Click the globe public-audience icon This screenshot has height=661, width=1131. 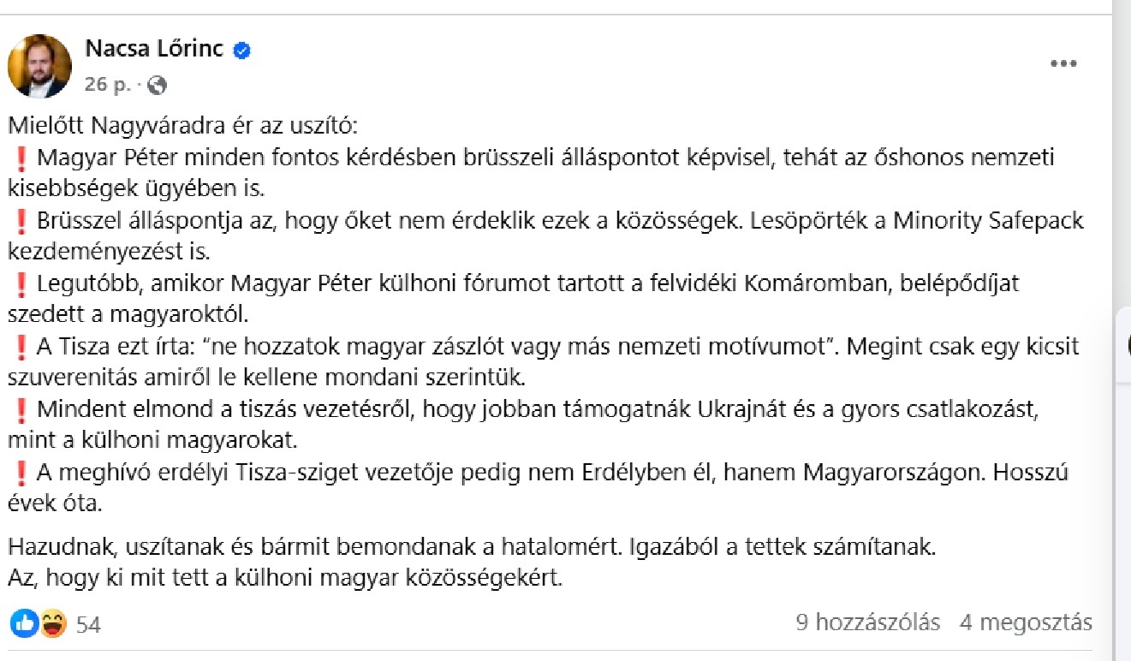[157, 85]
